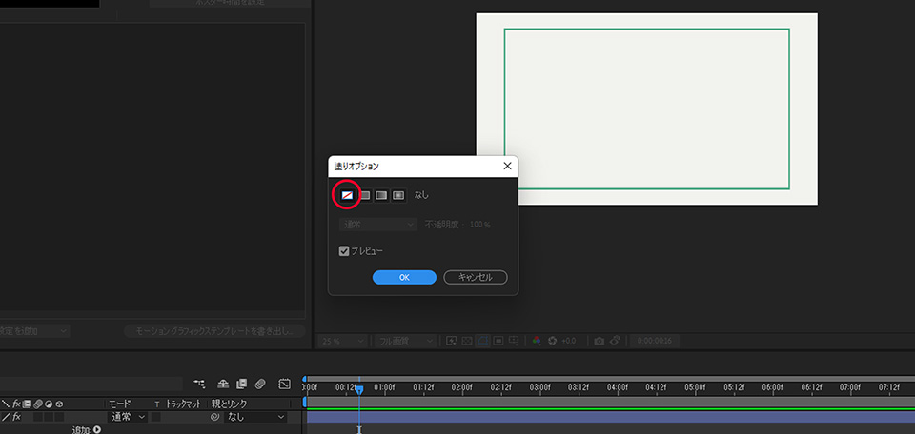Toggle mask and shape path visibility
The width and height of the screenshot is (915, 434).
[x=482, y=341]
